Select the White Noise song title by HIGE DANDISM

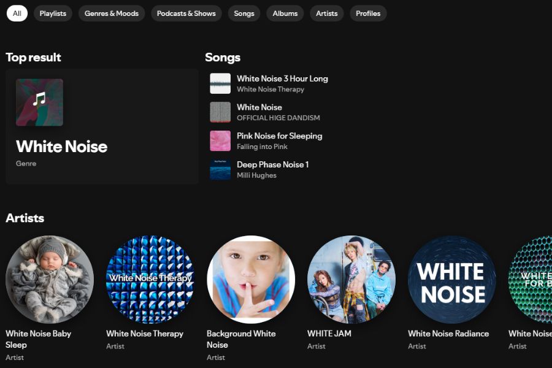coord(259,107)
